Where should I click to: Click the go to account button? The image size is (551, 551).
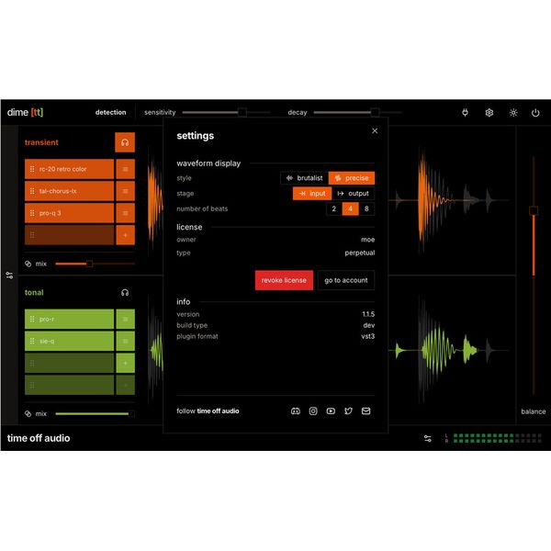click(x=345, y=280)
